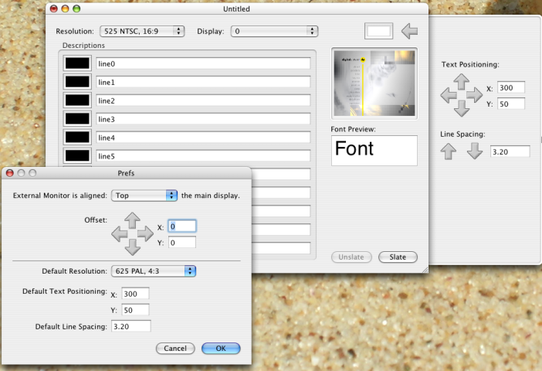Viewport: 542px width, 371px height.
Task: Click the Default Line Spacing field
Action: click(130, 326)
